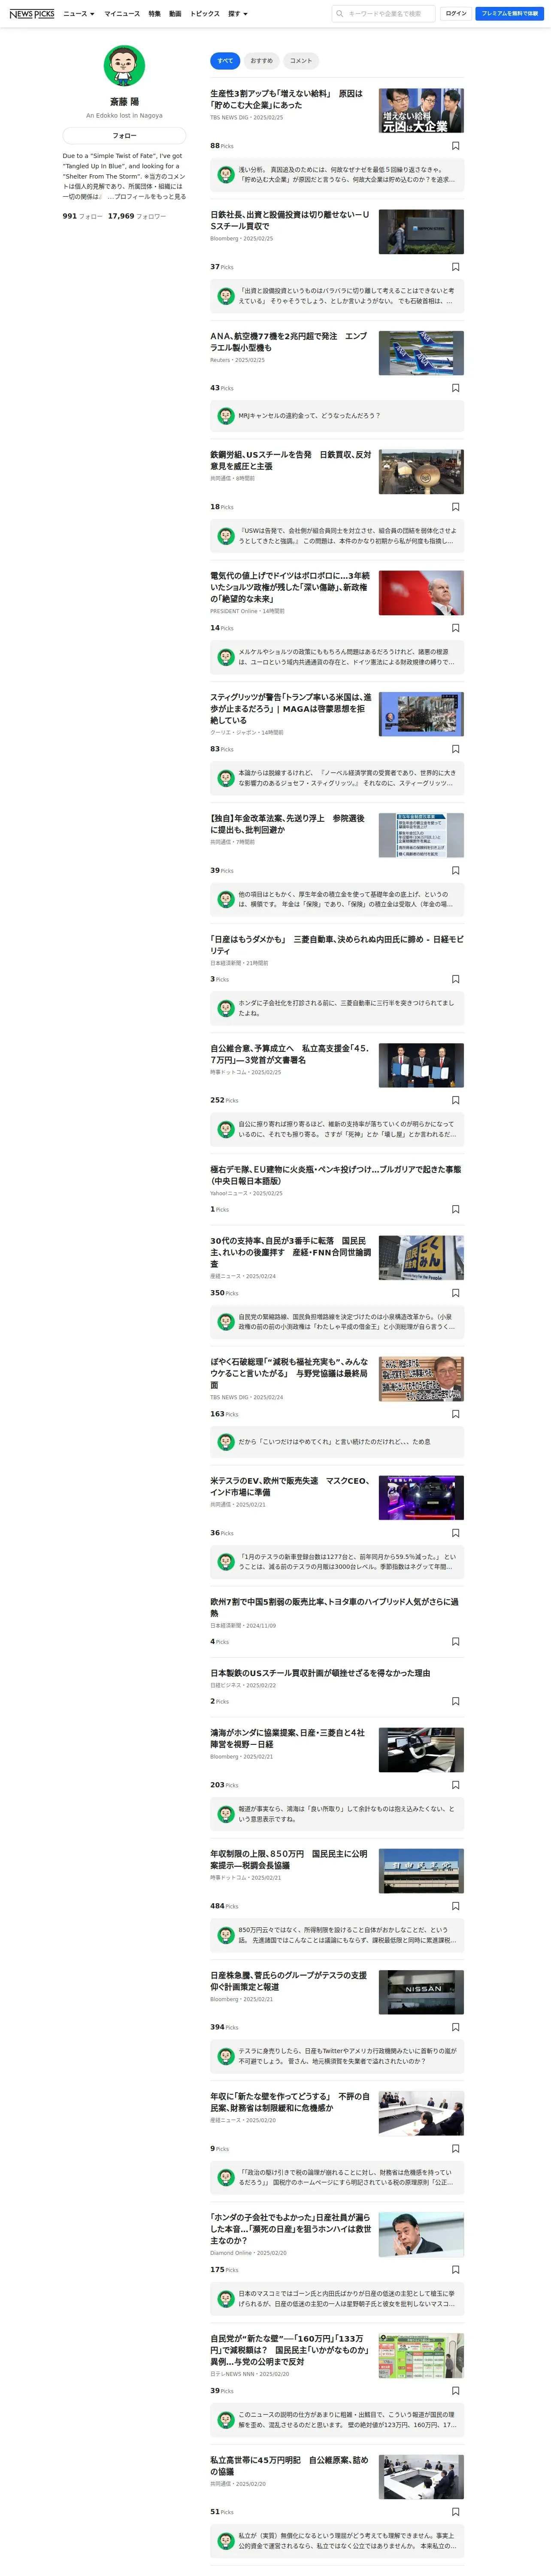Viewport: 551px width, 2576px height.
Task: Bookmark the 鴻海がホンダに協業提案 article
Action: click(x=456, y=1785)
